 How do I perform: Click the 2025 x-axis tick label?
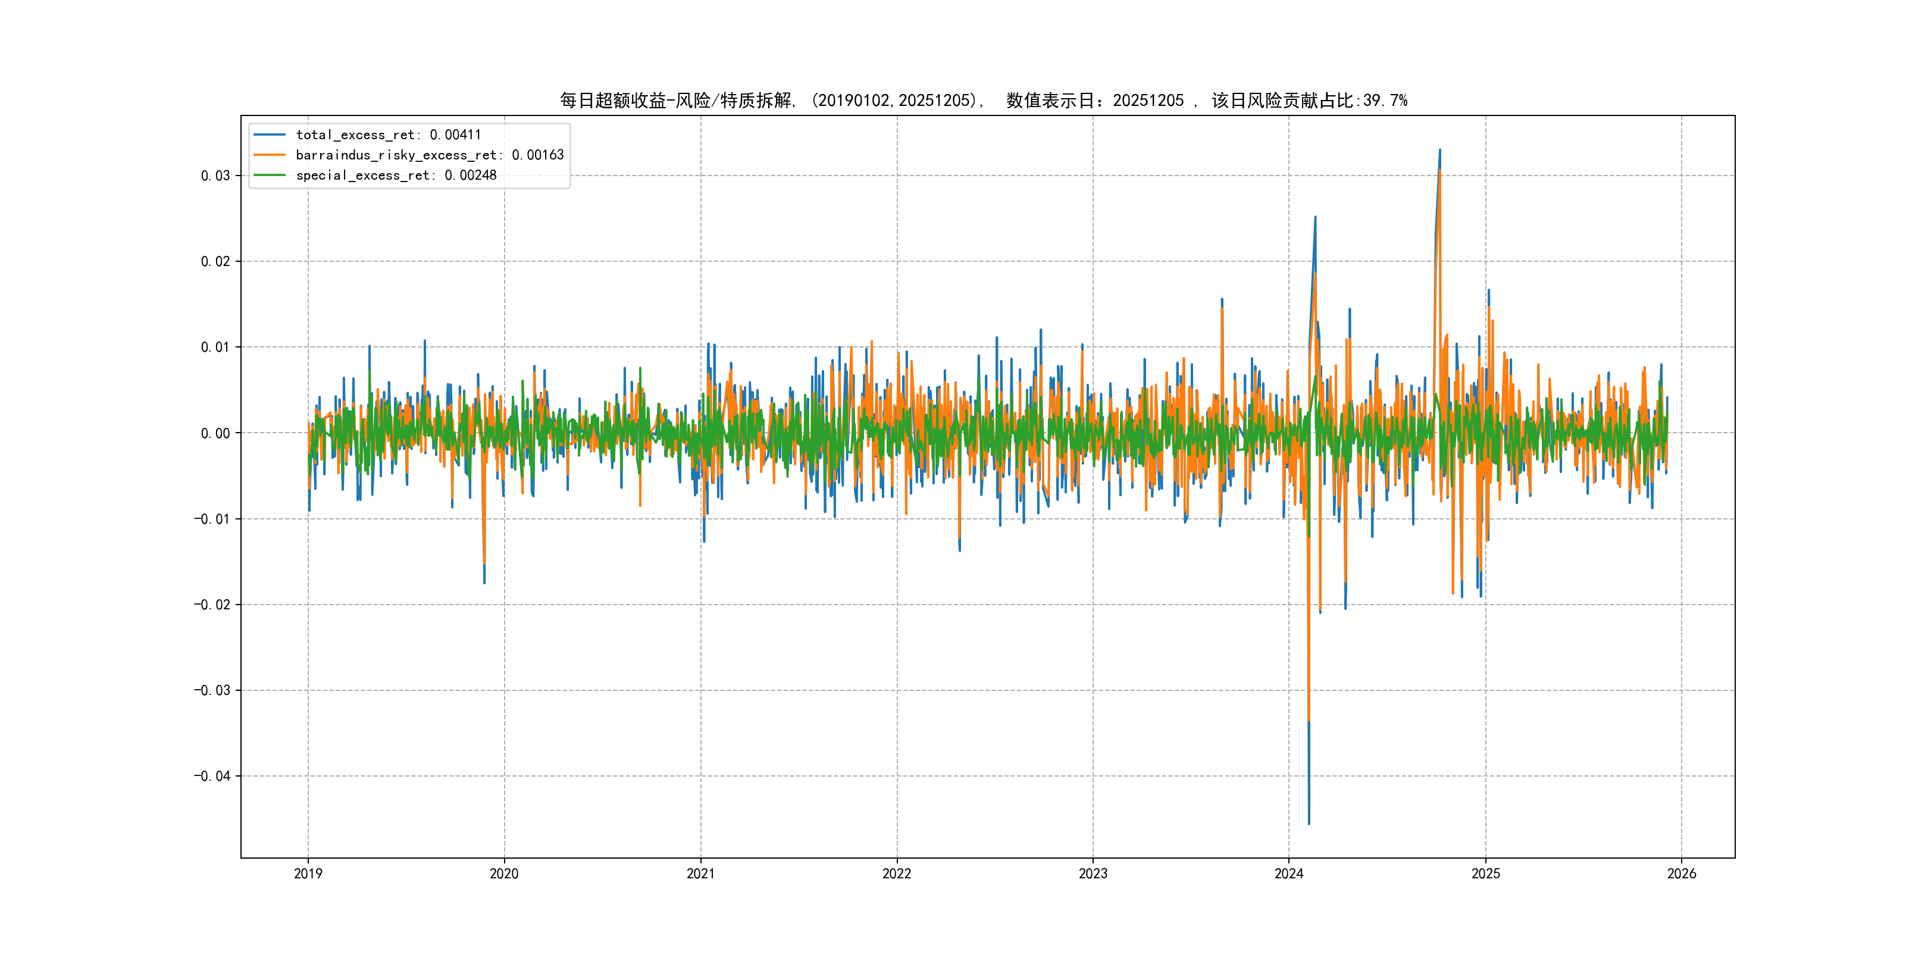point(1486,874)
